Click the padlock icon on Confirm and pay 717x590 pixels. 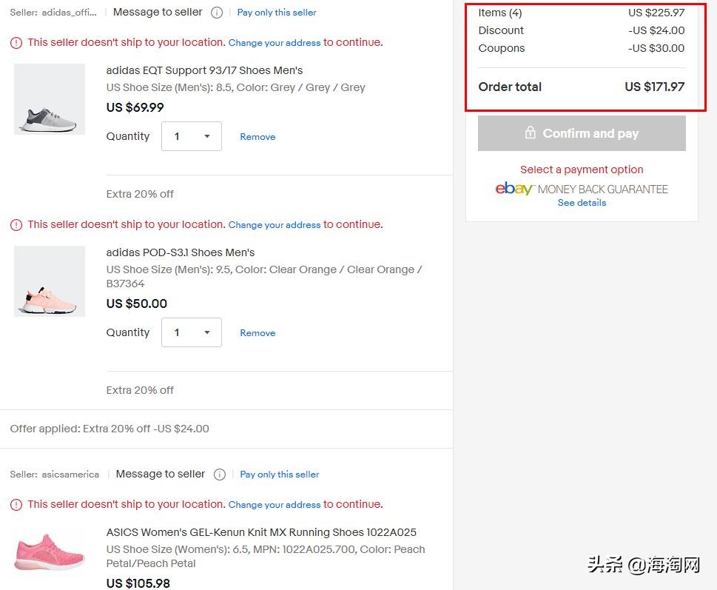pos(530,133)
